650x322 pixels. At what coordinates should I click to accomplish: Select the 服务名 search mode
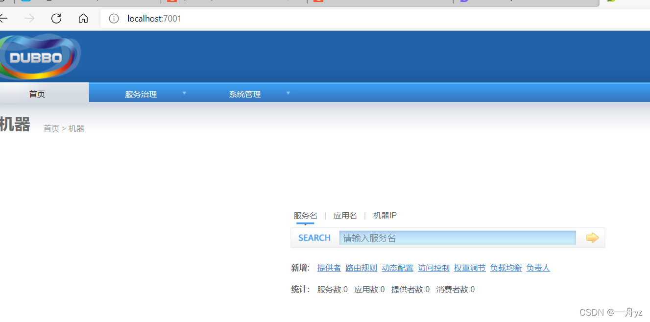tap(305, 215)
